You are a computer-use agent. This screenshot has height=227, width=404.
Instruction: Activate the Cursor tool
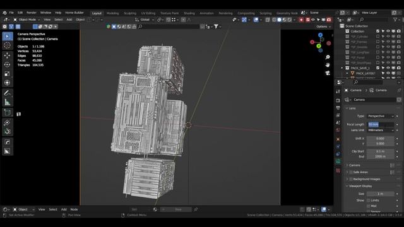7,45
